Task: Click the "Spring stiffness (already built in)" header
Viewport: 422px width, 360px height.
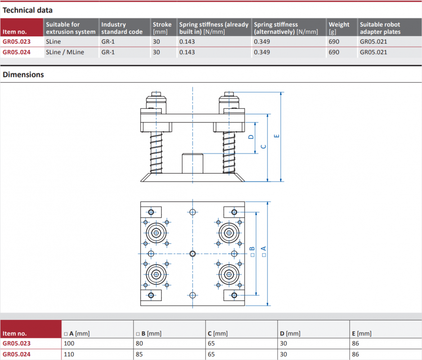Action: [214, 28]
